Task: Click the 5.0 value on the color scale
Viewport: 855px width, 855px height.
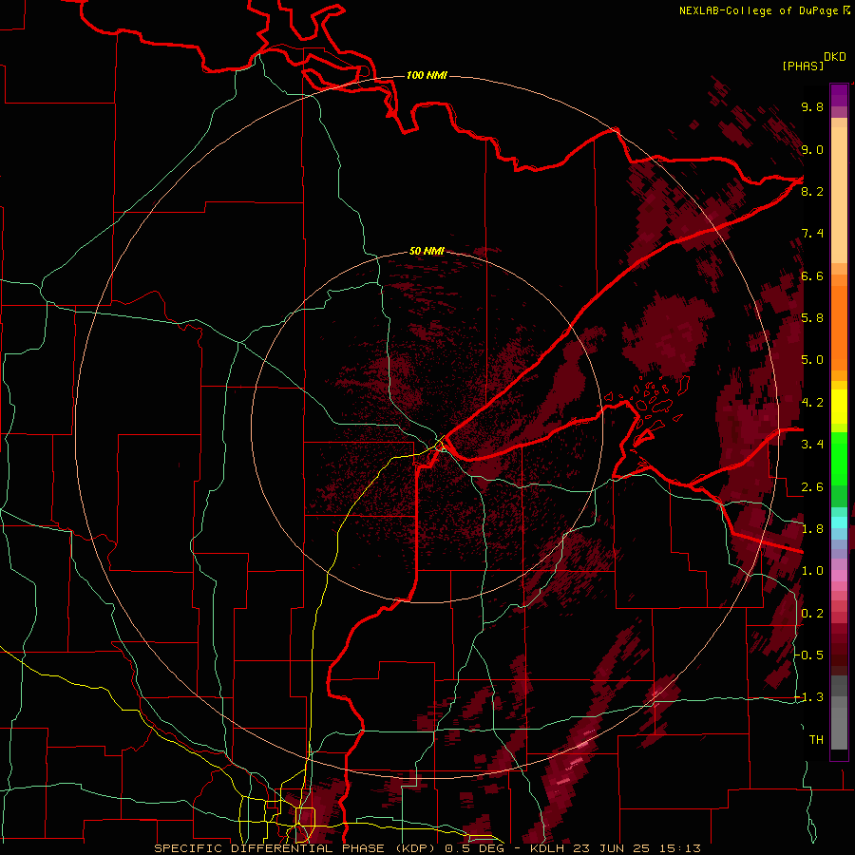Action: click(x=812, y=360)
